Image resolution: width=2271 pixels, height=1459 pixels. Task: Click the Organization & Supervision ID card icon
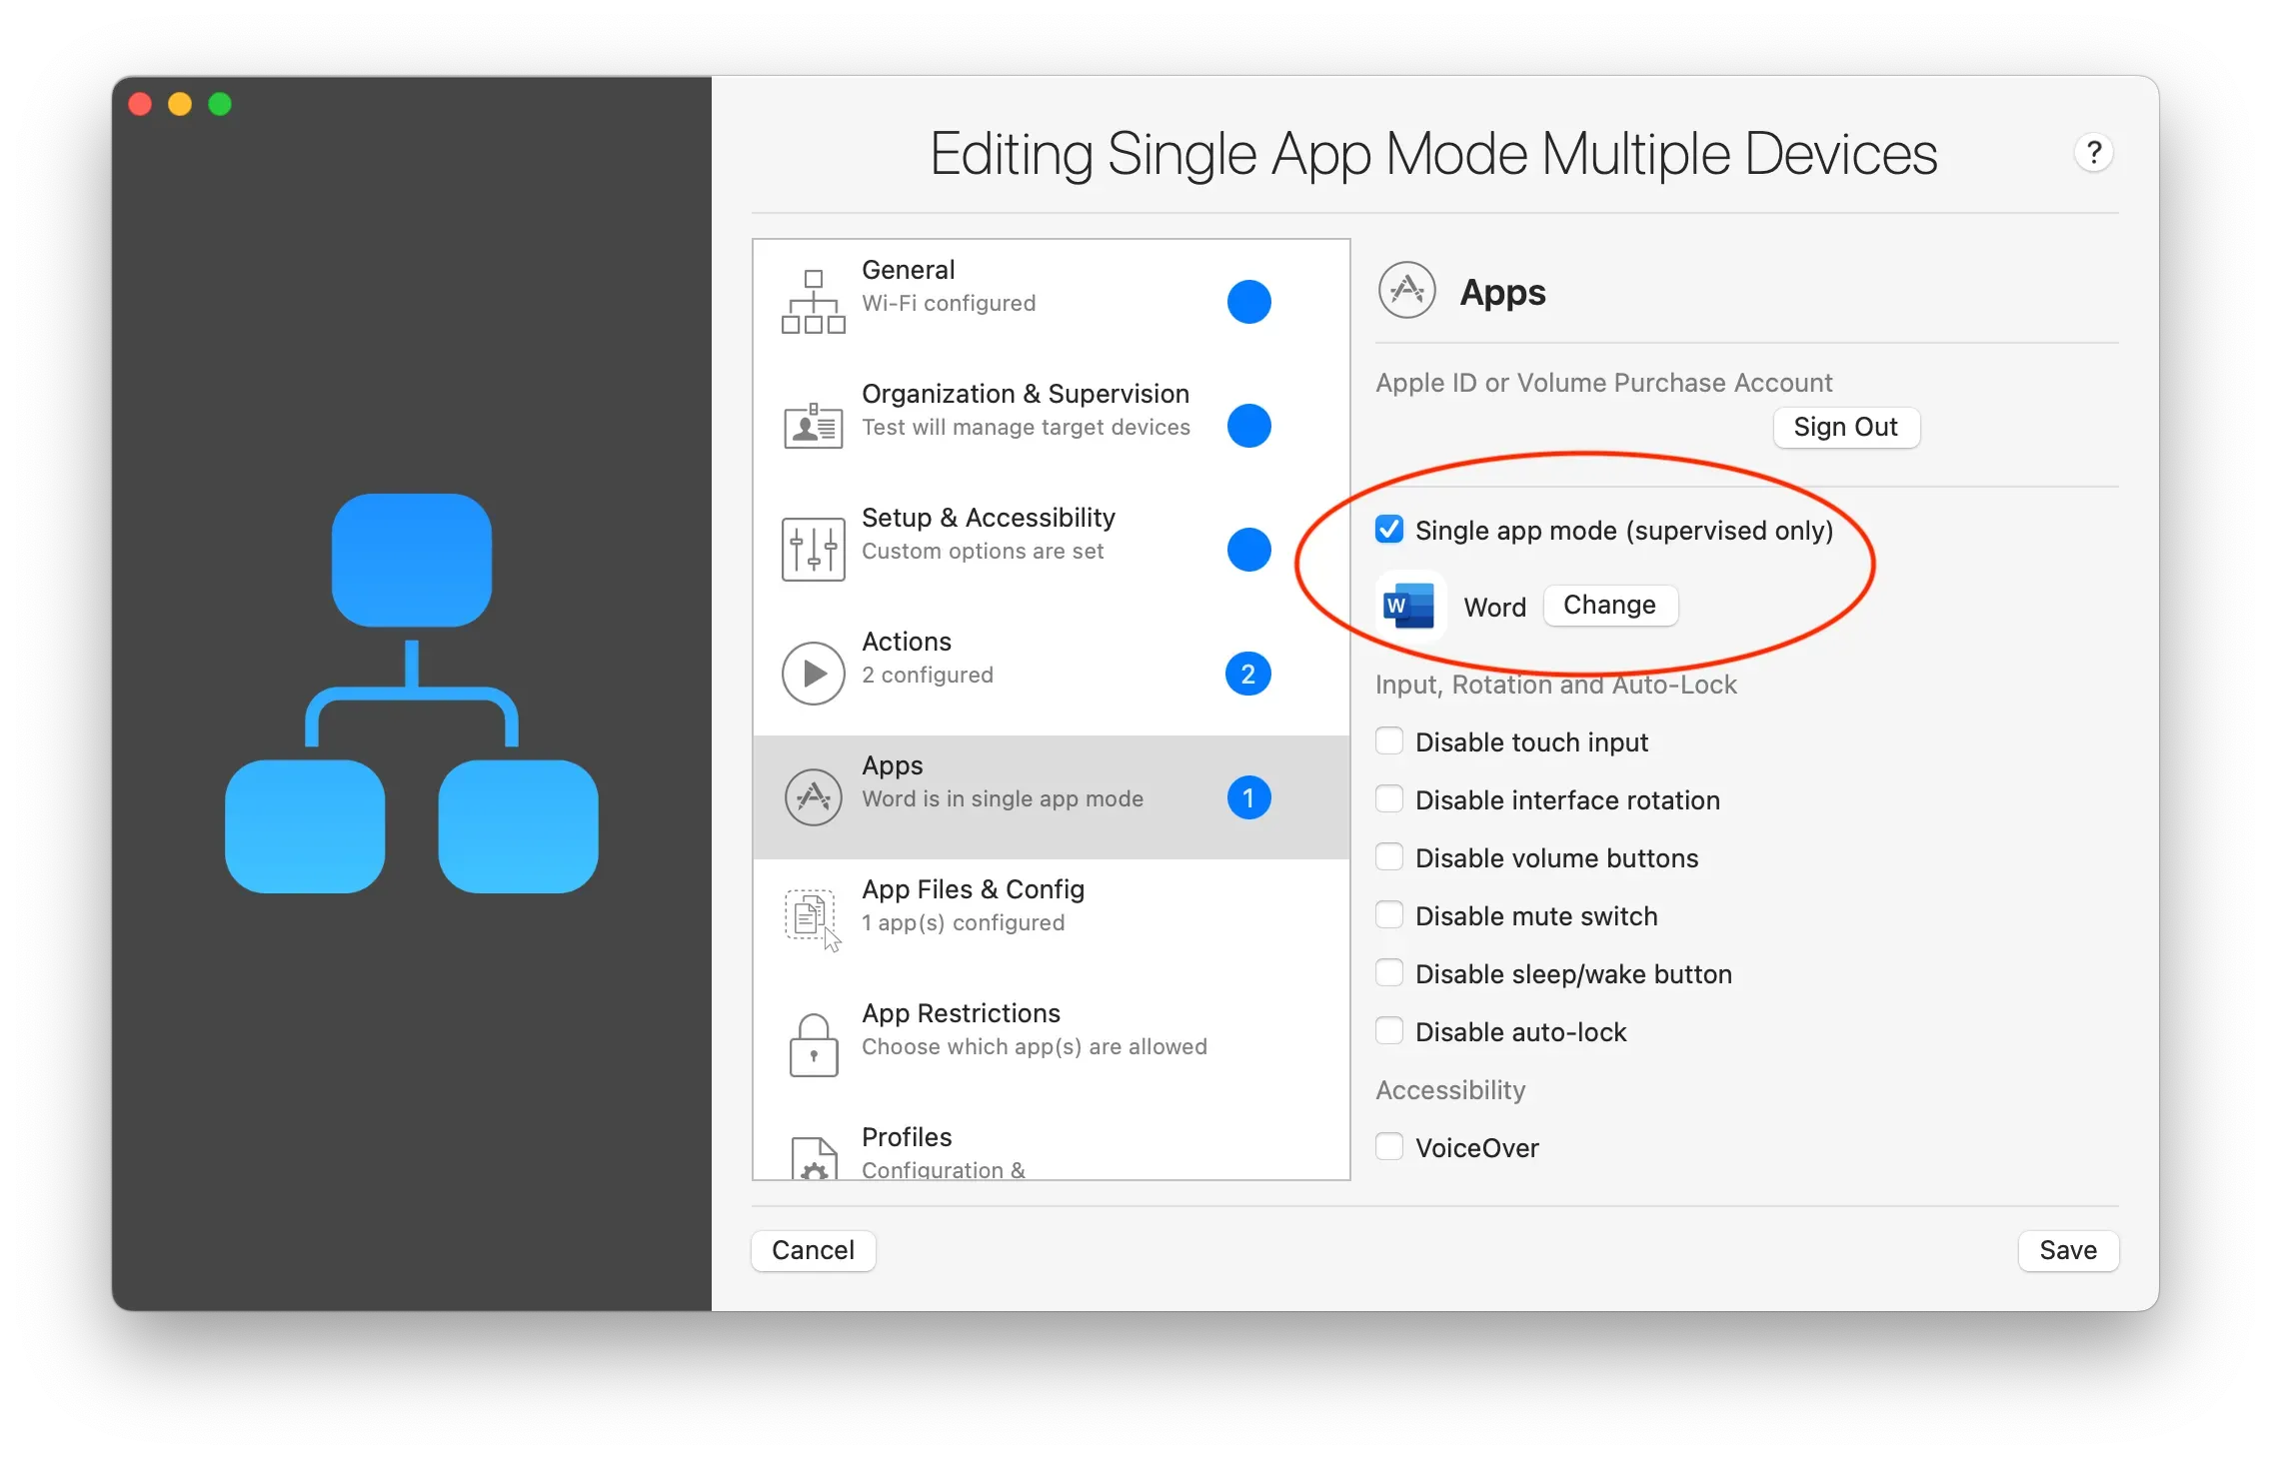[813, 426]
